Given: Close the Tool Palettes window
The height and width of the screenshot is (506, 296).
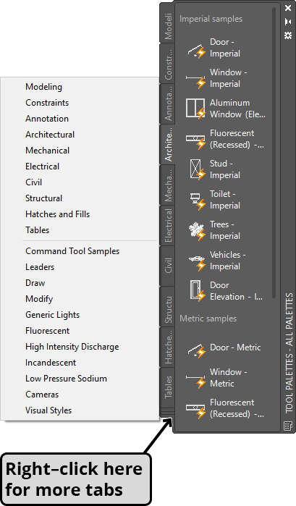Looking at the screenshot, I should point(288,8).
